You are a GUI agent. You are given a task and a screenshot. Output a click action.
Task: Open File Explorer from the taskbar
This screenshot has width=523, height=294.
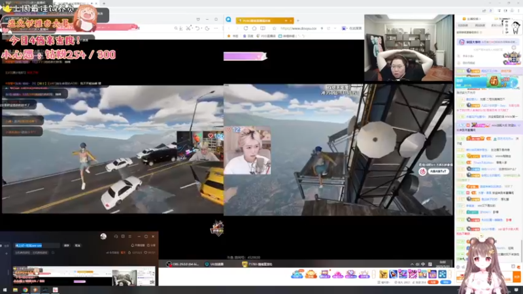[x=15, y=290]
